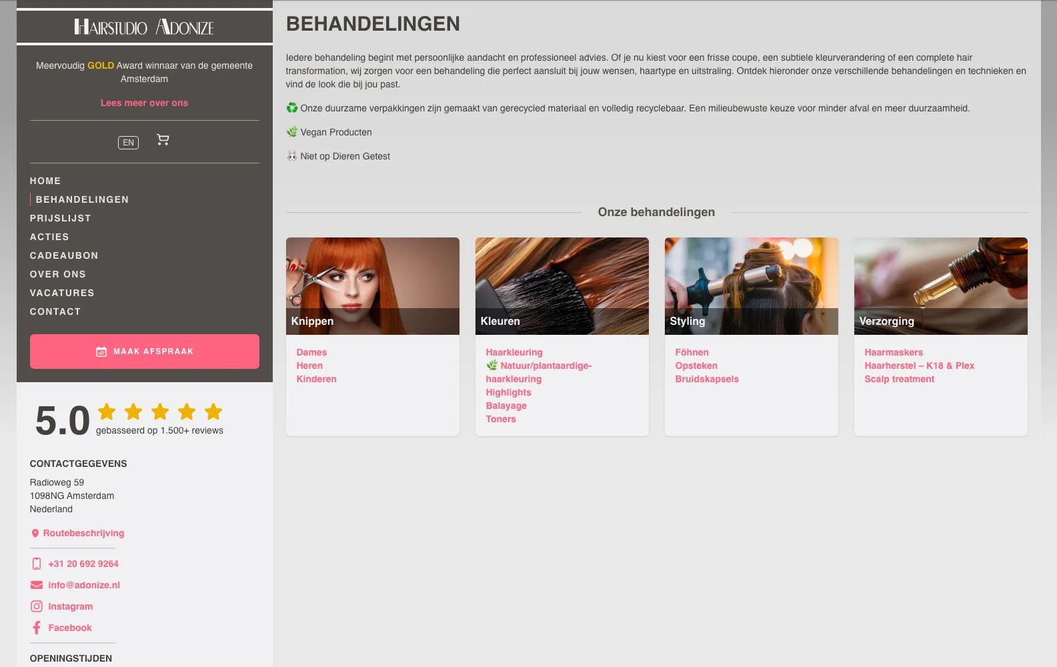Switch language with the EN button
Viewport: 1057px width, 667px height.
click(128, 142)
